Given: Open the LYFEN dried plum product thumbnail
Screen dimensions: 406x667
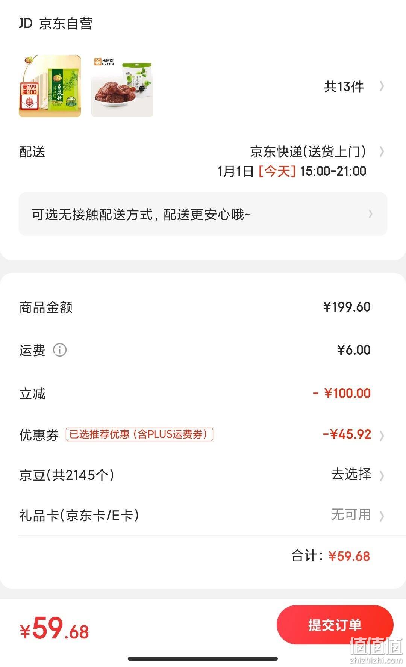Looking at the screenshot, I should (122, 86).
